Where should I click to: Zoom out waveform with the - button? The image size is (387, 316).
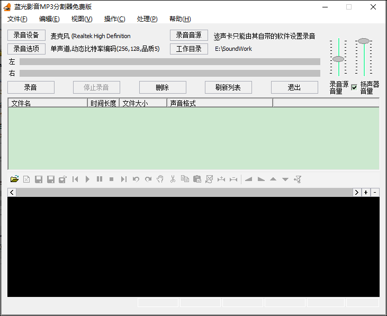coord(375,192)
